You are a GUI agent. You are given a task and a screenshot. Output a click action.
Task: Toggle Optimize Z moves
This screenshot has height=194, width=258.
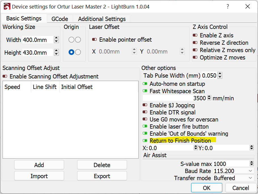coord(195,57)
